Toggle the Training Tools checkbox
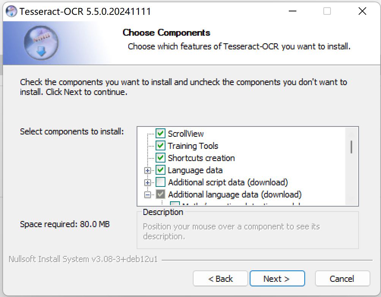Viewport: 381px width, 297px height. point(161,146)
